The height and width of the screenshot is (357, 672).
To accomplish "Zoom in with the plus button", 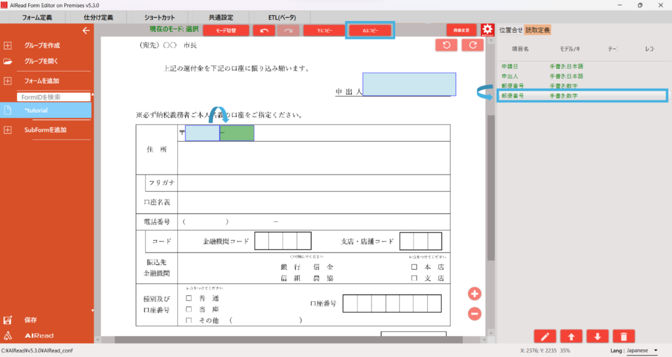I will (x=474, y=293).
